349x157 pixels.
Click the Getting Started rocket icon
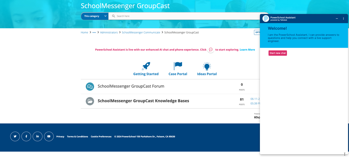tap(146, 66)
